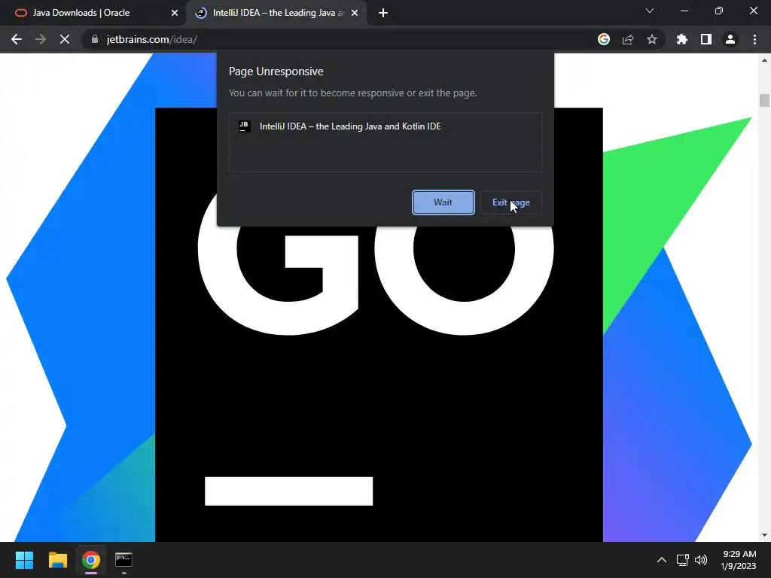This screenshot has width=771, height=578.
Task: Click the scrollbar down arrow
Action: (x=764, y=535)
